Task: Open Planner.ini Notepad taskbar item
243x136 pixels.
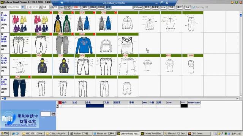Action: pyautogui.click(x=104, y=133)
